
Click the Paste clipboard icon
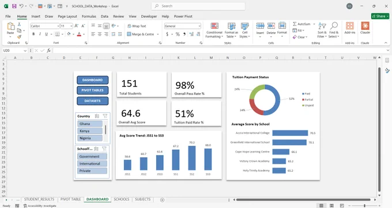click(10, 27)
